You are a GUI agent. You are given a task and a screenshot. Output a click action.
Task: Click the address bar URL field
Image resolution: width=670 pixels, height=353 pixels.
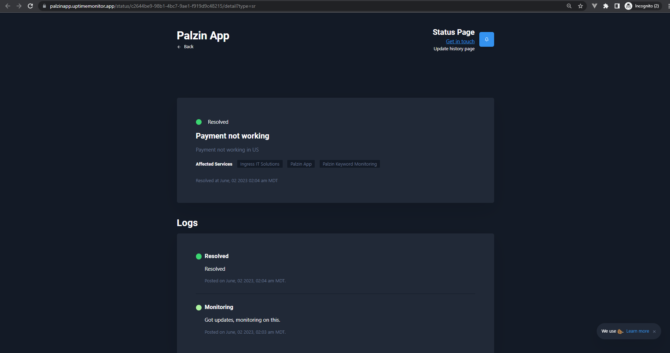(x=303, y=6)
